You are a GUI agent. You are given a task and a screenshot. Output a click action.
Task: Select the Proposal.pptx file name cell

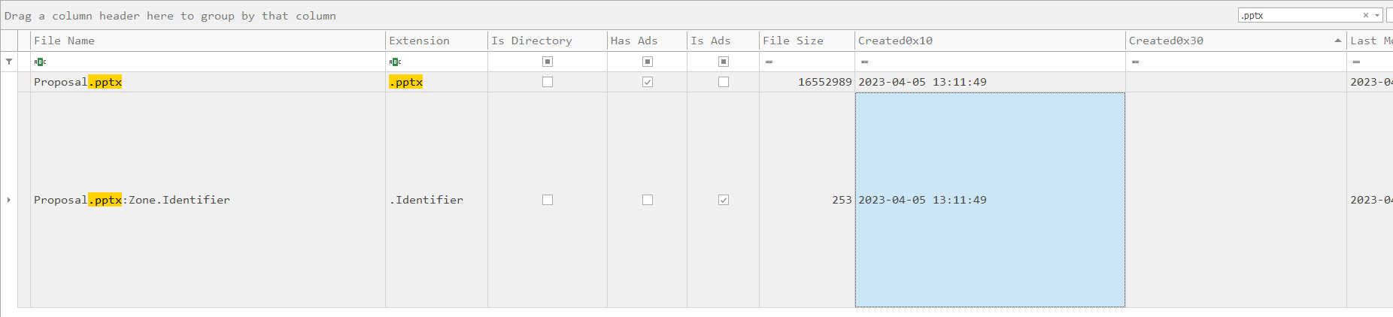click(x=150, y=82)
